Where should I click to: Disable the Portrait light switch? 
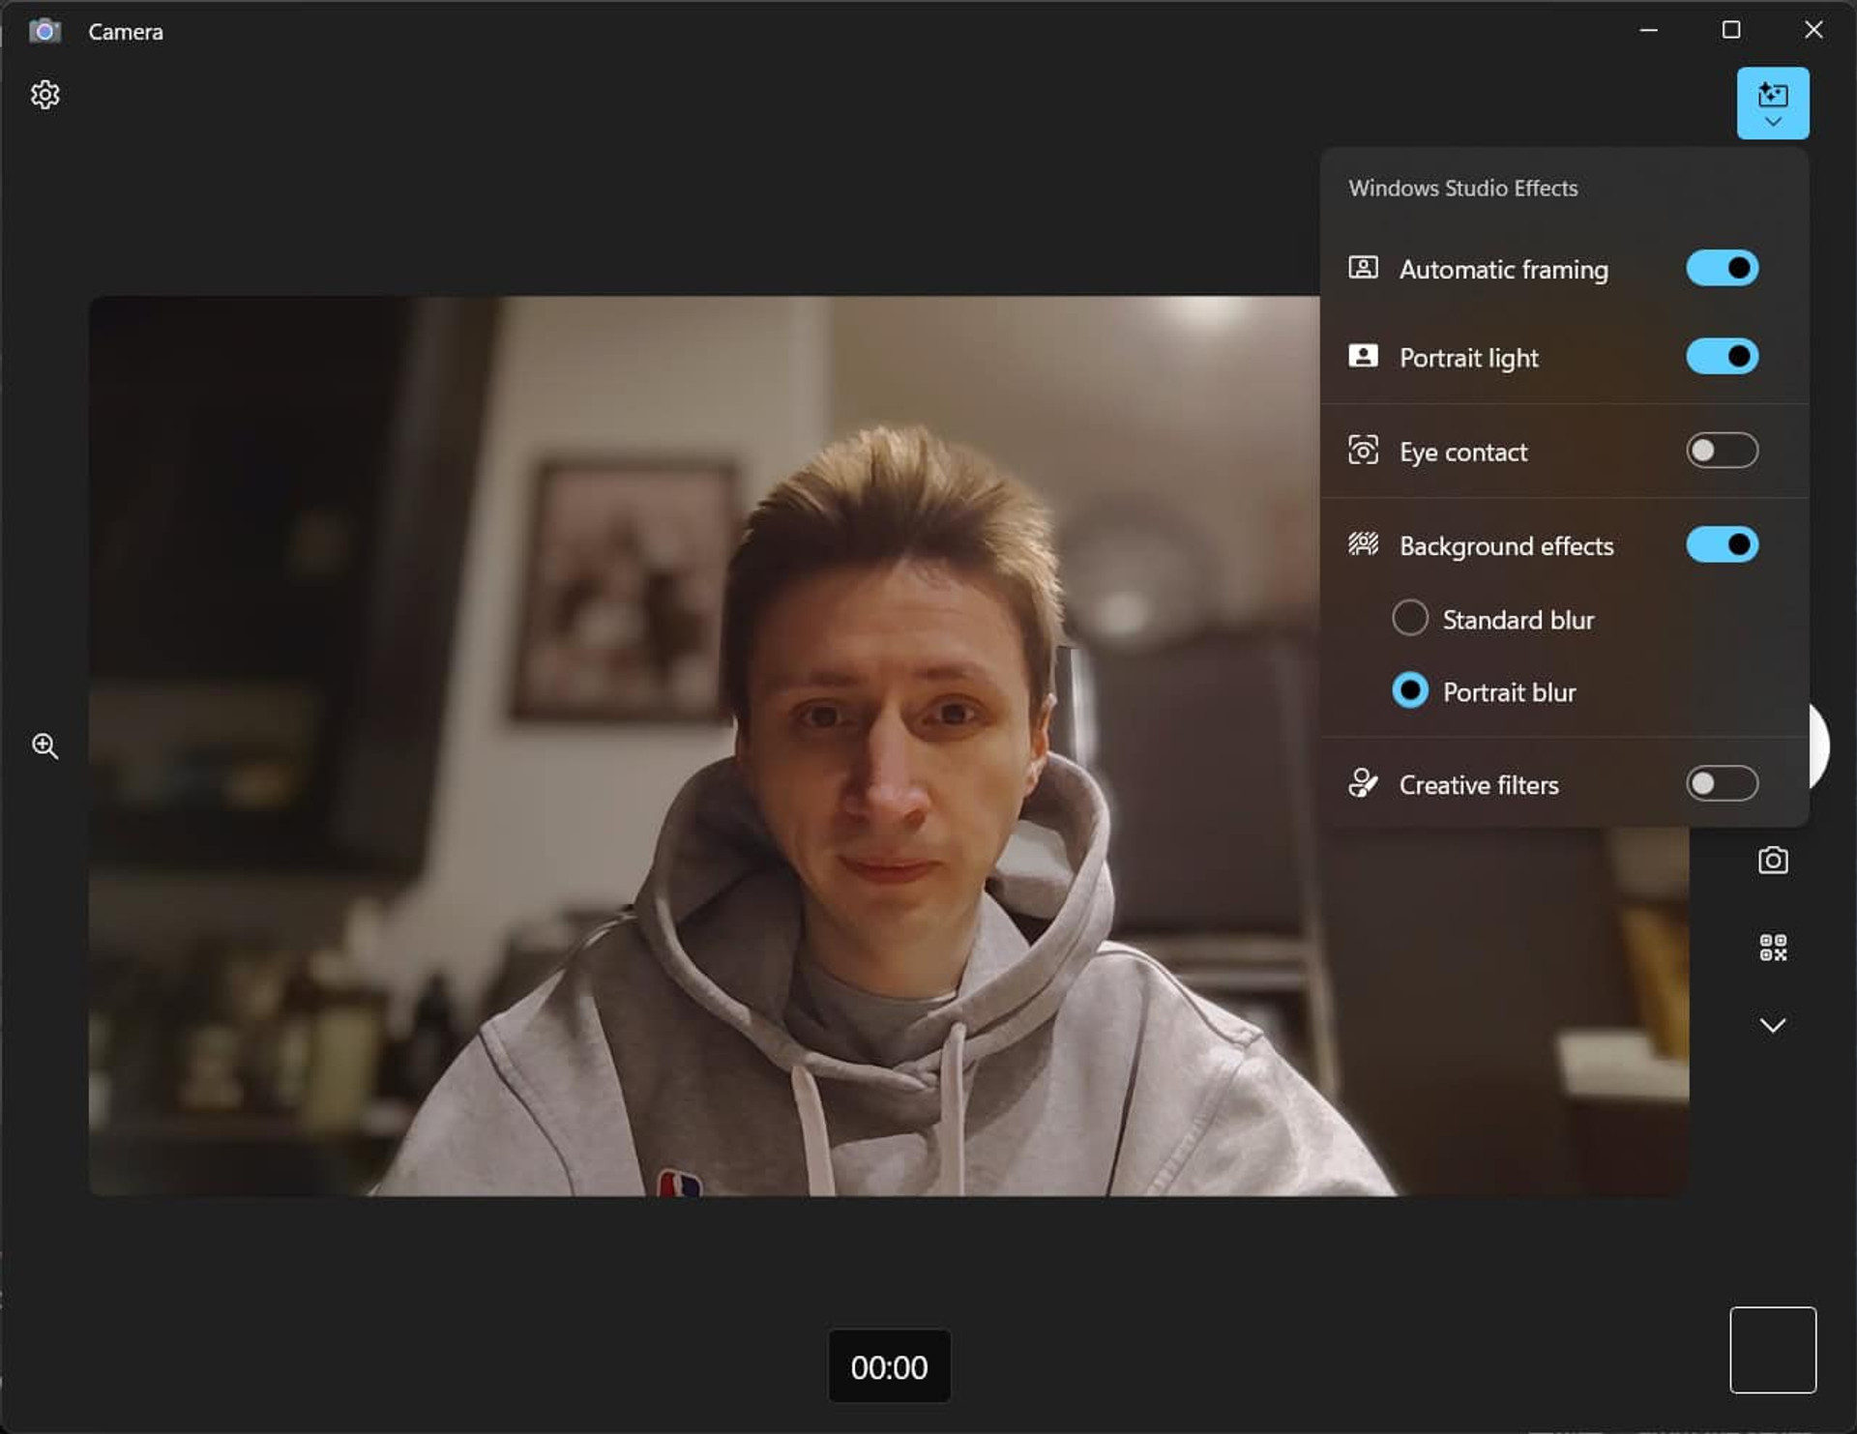coord(1722,357)
